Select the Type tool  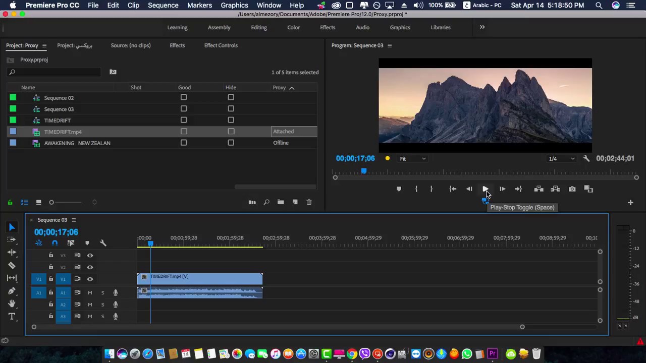pos(12,317)
